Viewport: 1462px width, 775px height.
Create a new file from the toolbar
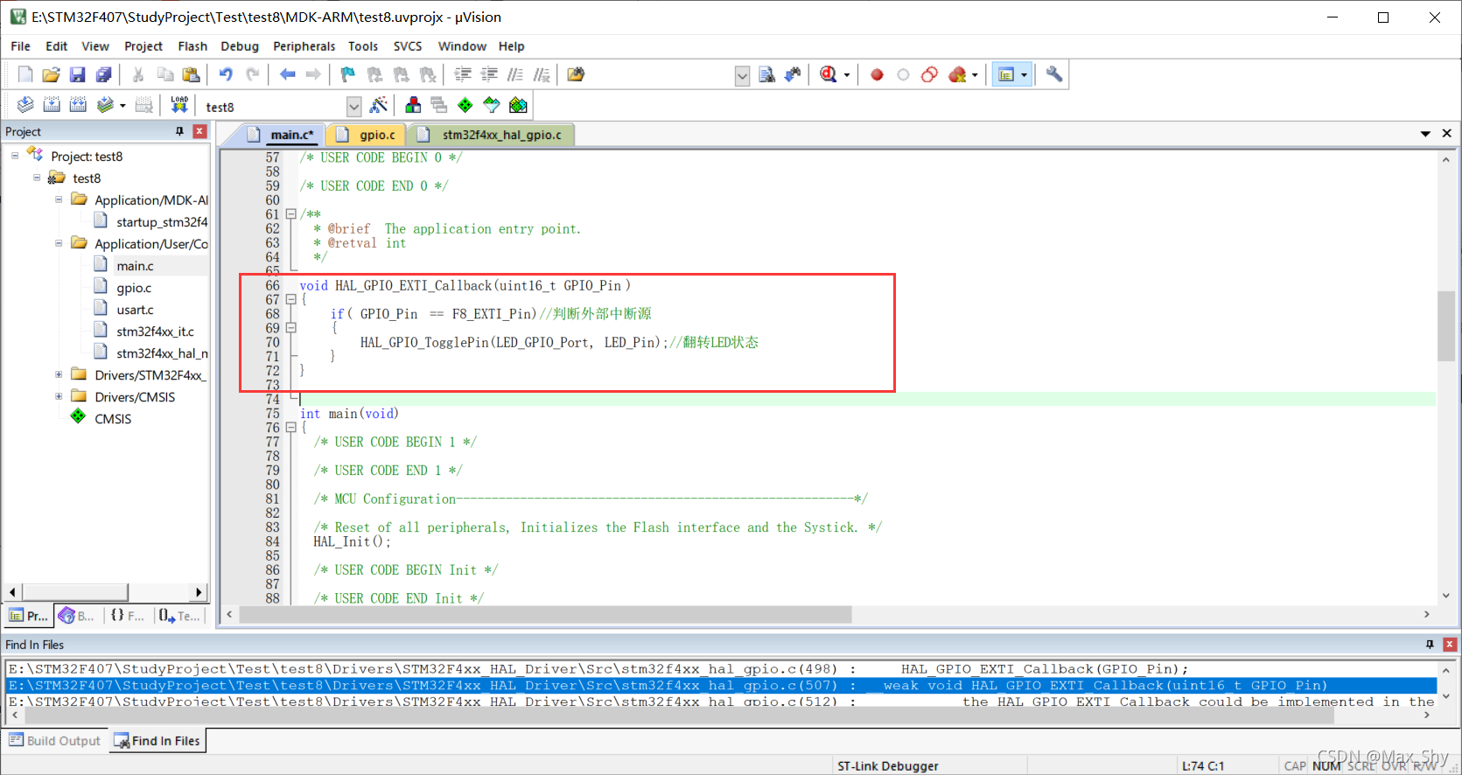pyautogui.click(x=25, y=75)
